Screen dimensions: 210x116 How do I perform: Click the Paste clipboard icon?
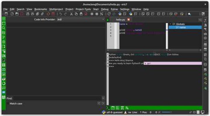[81, 14]
